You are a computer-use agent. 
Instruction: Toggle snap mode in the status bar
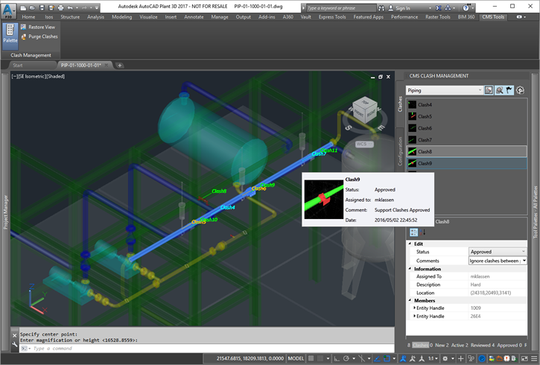pyautogui.click(x=320, y=358)
